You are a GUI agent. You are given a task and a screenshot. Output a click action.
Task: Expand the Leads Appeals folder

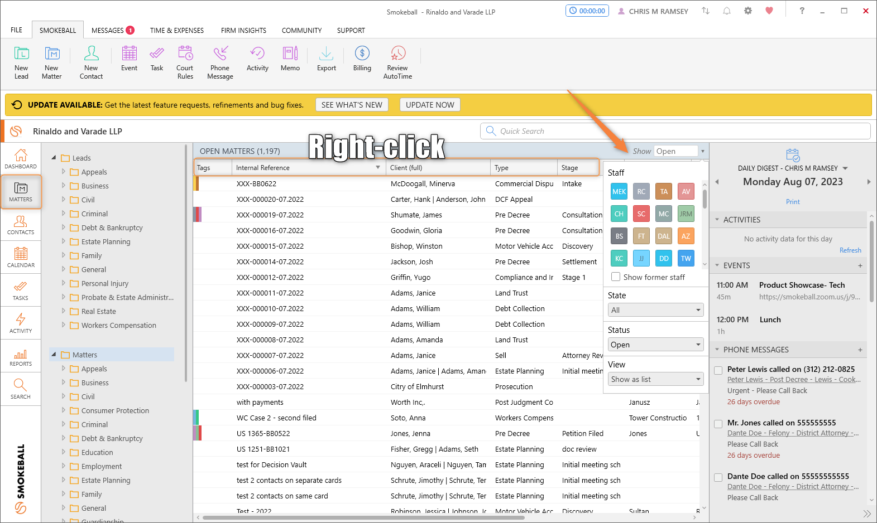(x=64, y=172)
